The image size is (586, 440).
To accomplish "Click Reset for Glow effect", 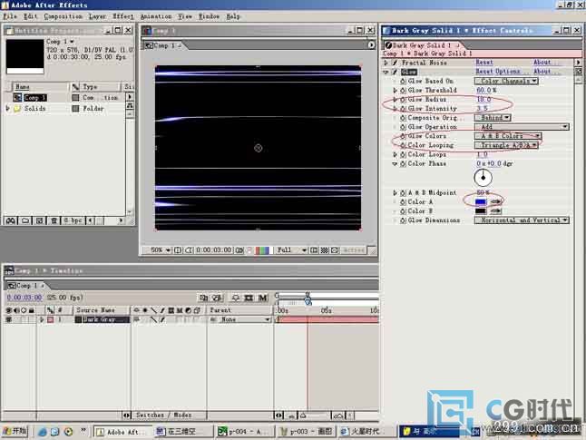I will point(484,72).
